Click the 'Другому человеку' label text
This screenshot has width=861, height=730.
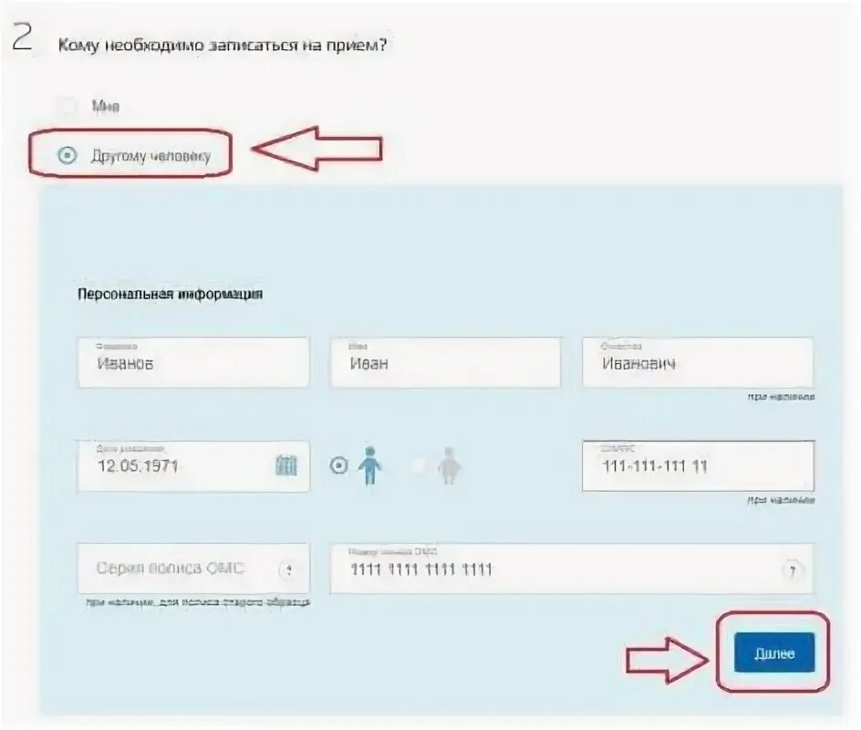point(151,156)
